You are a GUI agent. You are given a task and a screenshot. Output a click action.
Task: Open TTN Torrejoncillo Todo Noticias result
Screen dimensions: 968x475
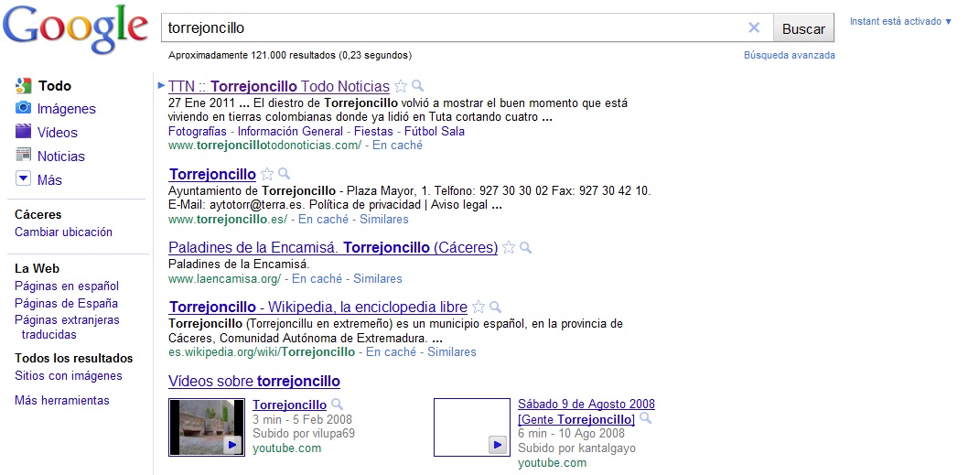[279, 86]
